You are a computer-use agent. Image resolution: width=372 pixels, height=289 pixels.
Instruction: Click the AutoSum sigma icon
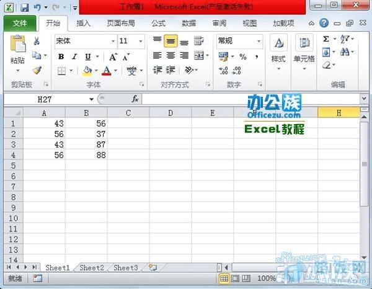pos(326,38)
